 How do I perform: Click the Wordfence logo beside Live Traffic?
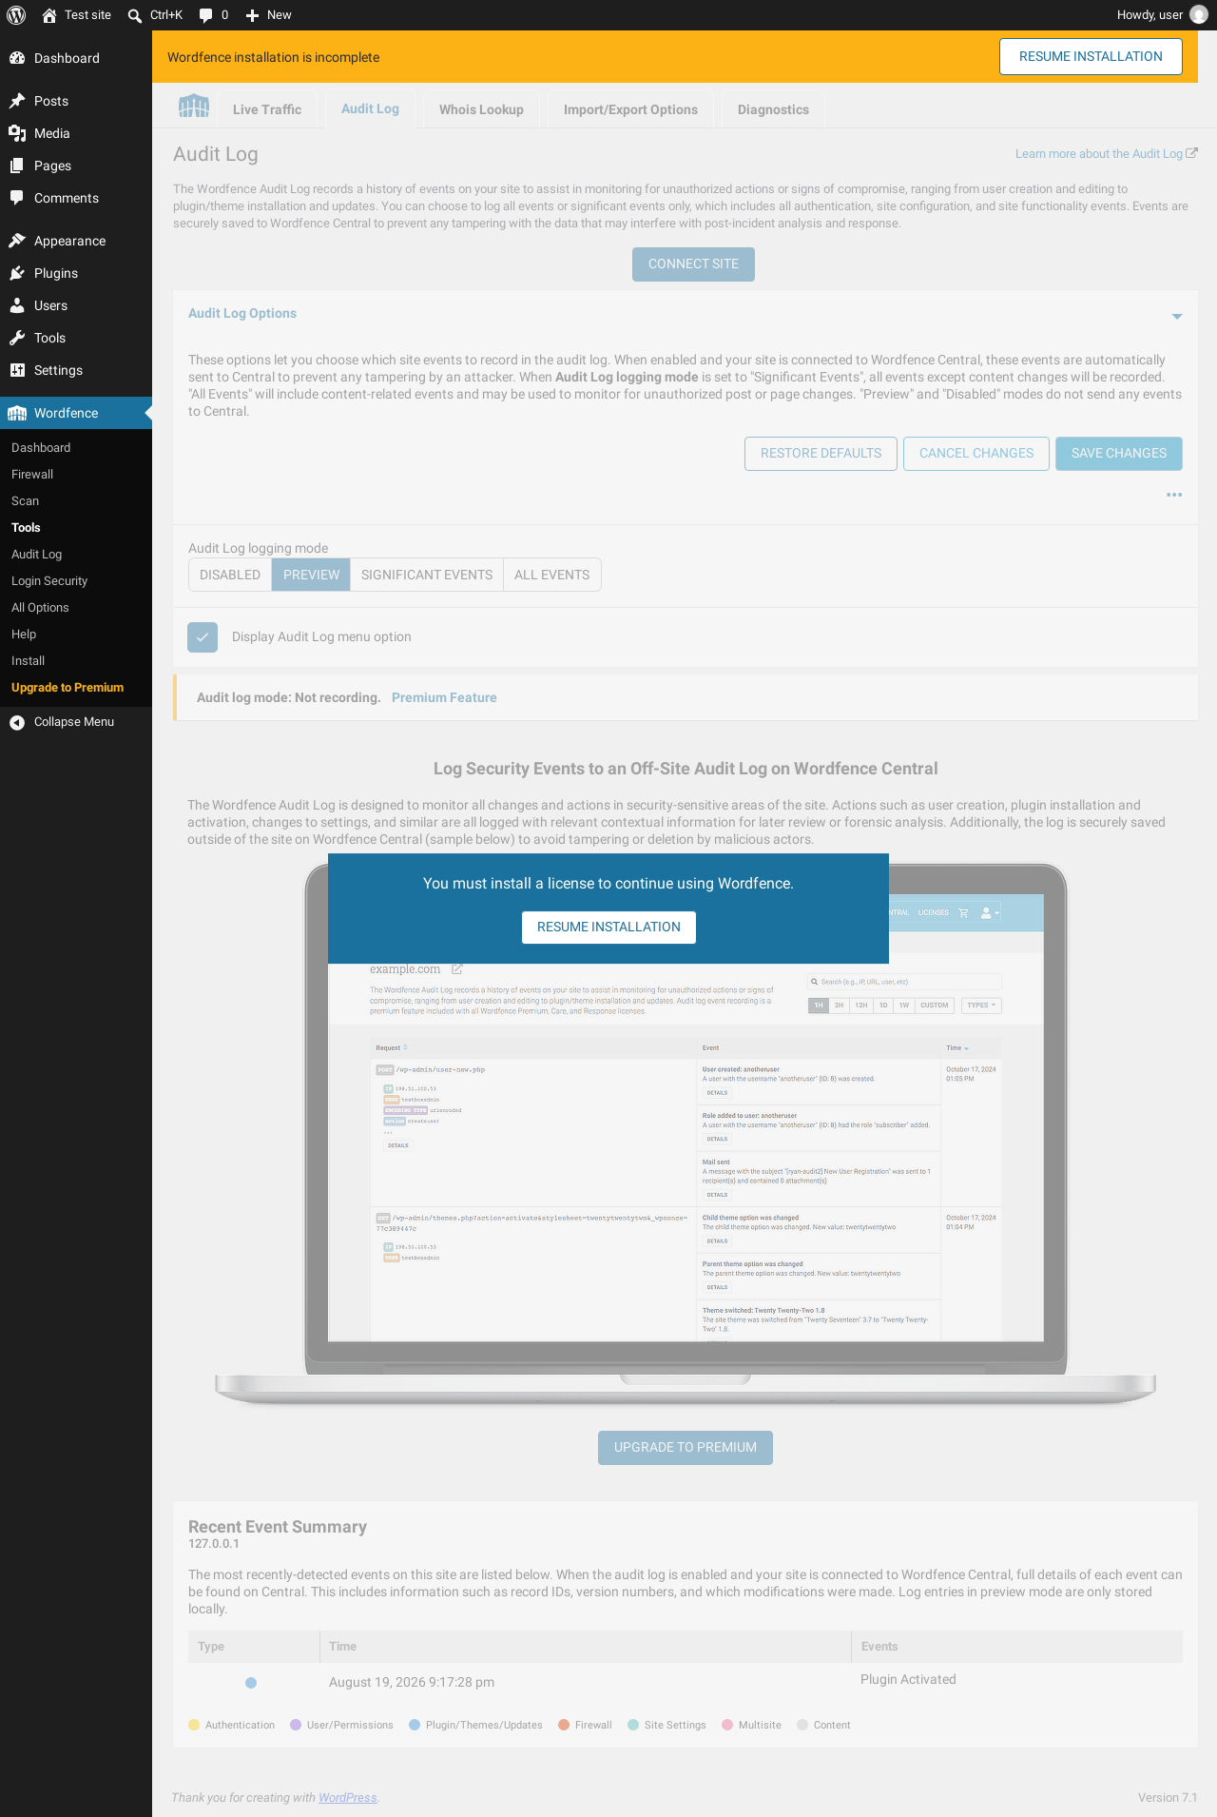tap(194, 107)
